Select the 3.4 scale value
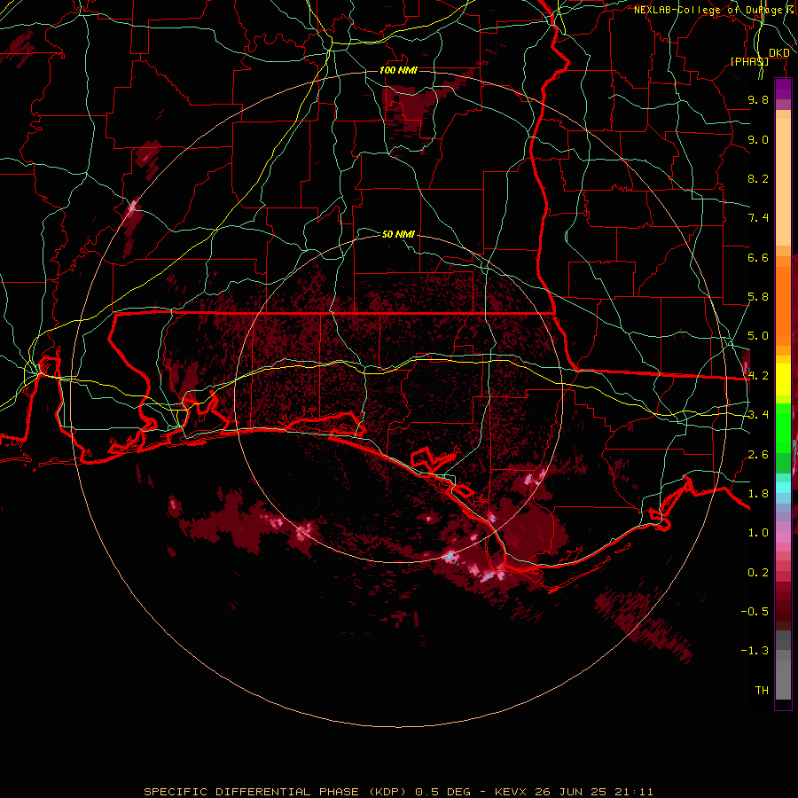Viewport: 798px width, 798px height. pyautogui.click(x=758, y=415)
